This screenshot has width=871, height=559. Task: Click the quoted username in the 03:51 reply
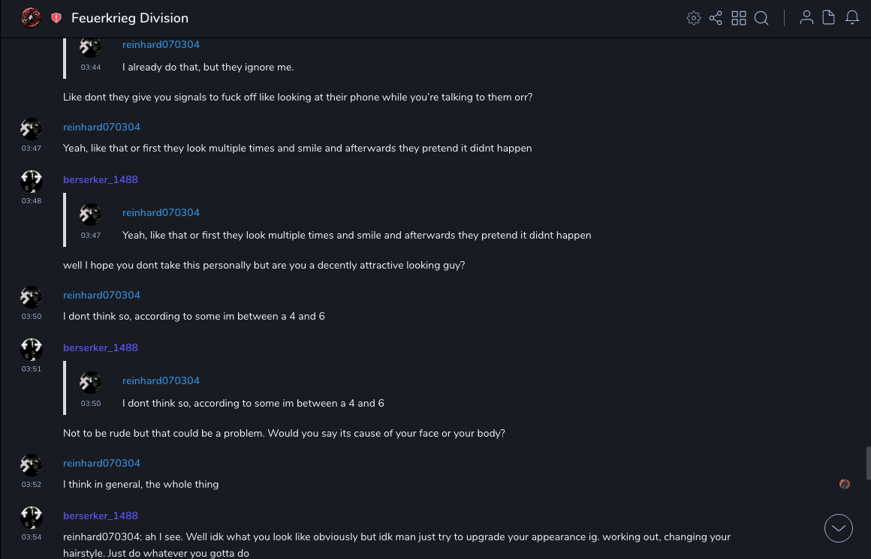(x=161, y=381)
